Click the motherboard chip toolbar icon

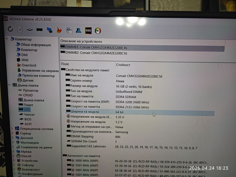coord(30,30)
